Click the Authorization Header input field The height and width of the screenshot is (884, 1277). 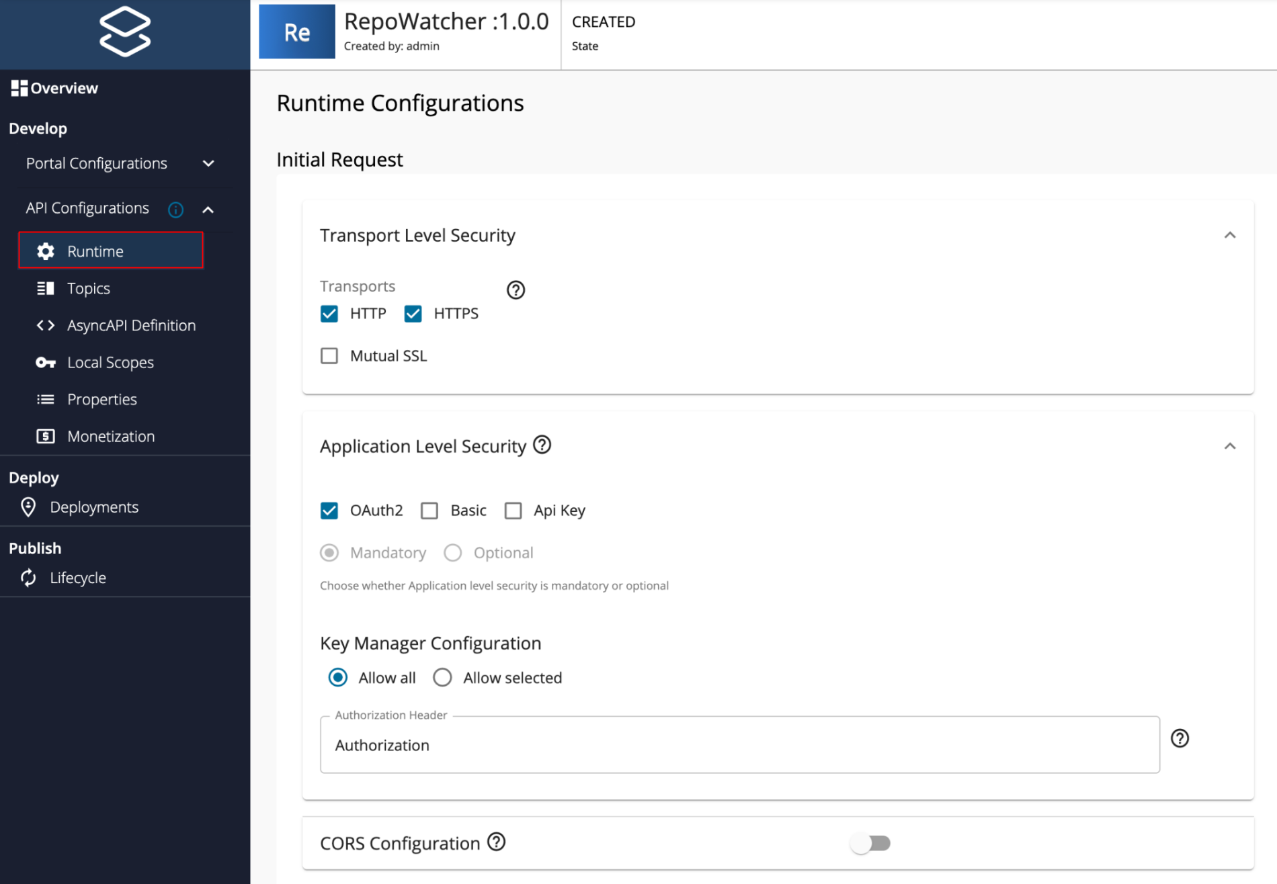pos(739,745)
